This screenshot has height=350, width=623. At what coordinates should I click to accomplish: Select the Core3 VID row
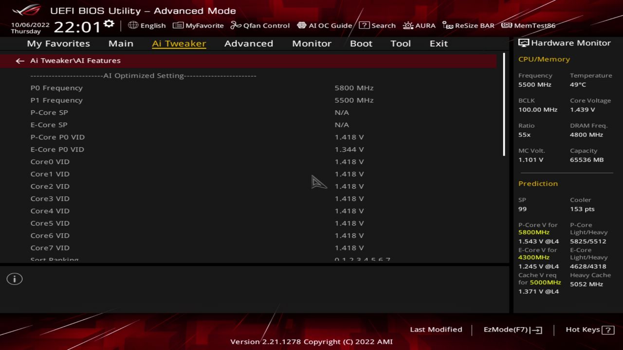pyautogui.click(x=253, y=199)
